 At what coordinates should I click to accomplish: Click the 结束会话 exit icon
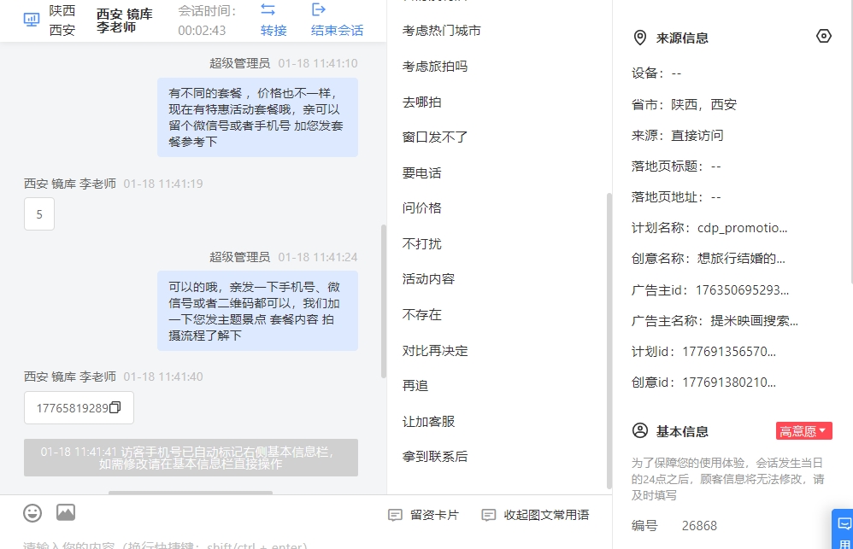point(318,9)
